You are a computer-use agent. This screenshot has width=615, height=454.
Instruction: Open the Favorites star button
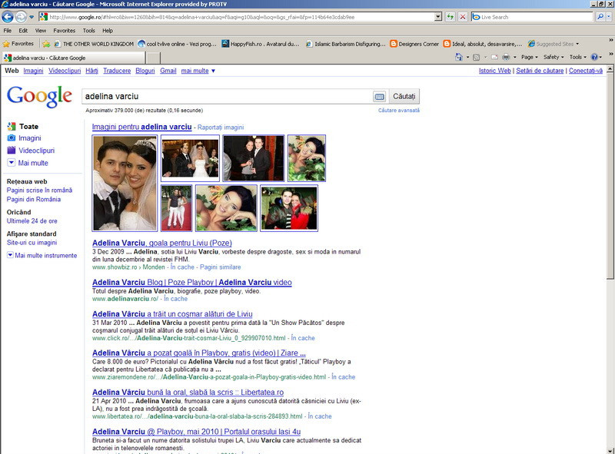18,44
